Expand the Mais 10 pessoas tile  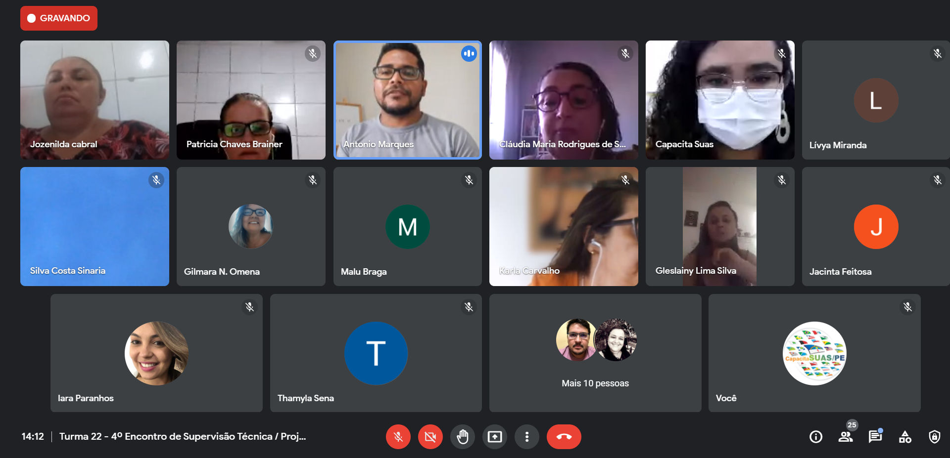pyautogui.click(x=595, y=353)
